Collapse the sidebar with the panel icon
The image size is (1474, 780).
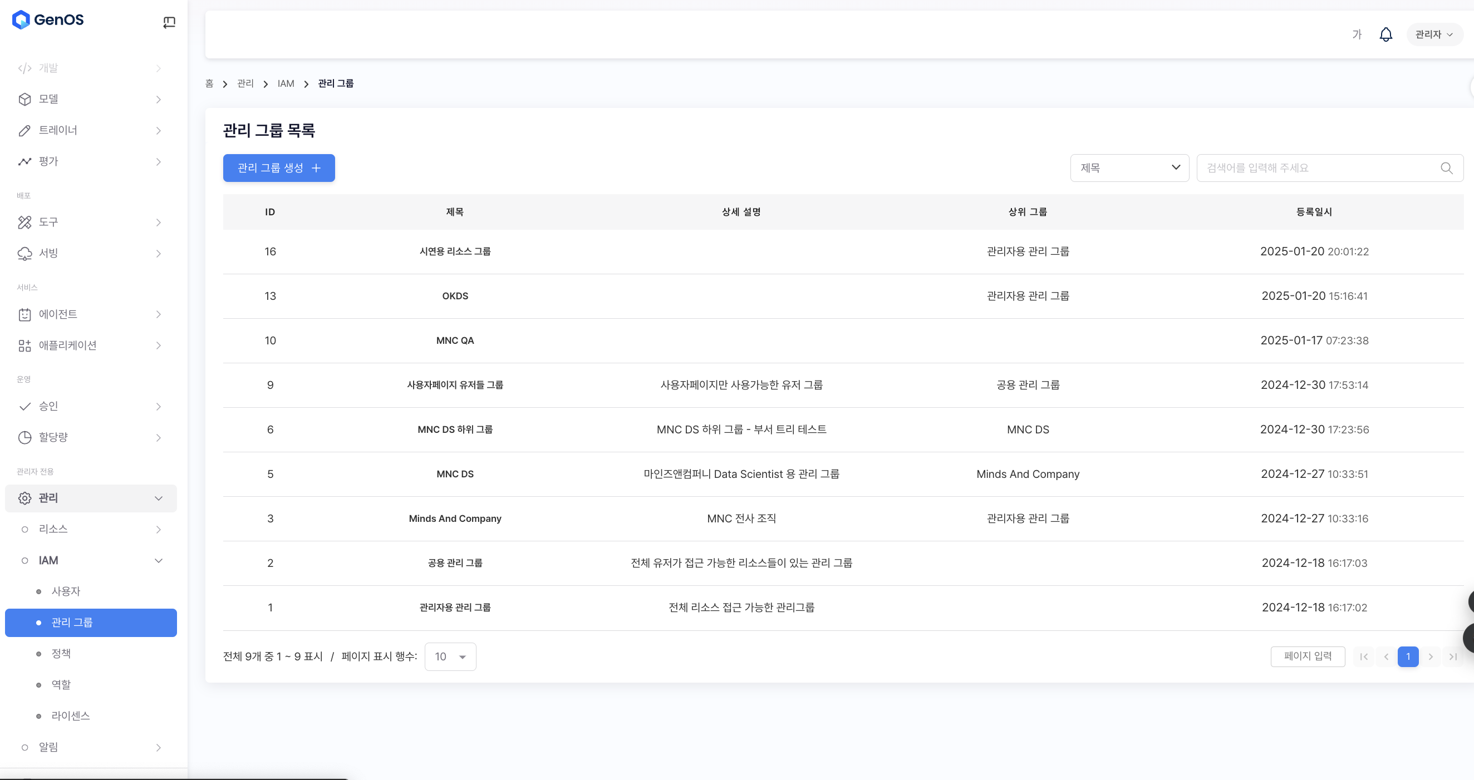169,22
